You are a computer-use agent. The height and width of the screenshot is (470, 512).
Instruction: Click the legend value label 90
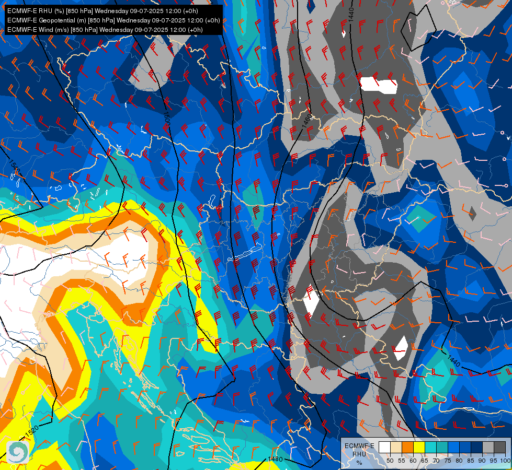tap(482, 461)
